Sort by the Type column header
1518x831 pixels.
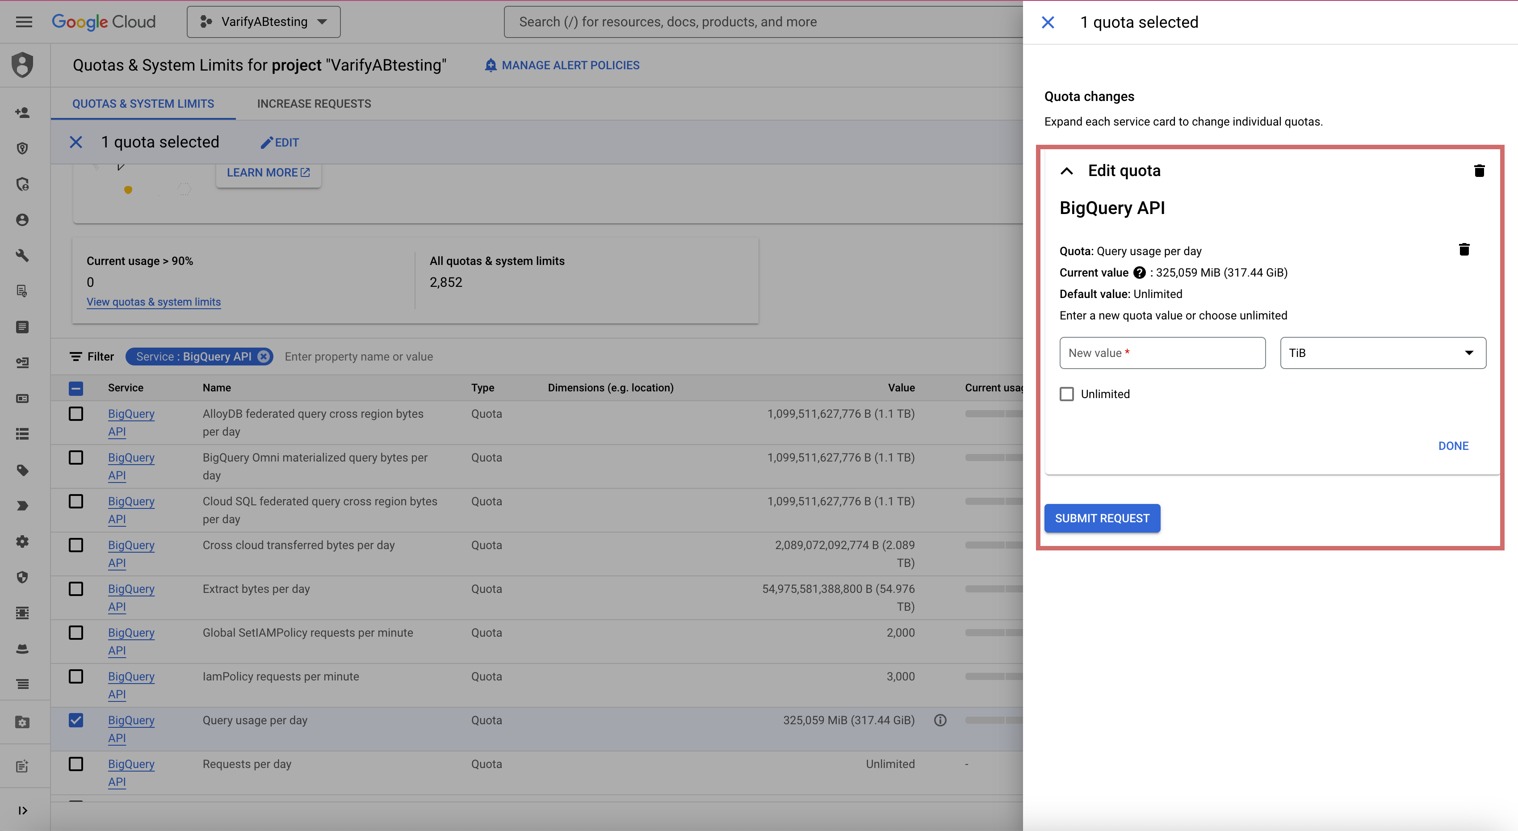click(x=482, y=388)
